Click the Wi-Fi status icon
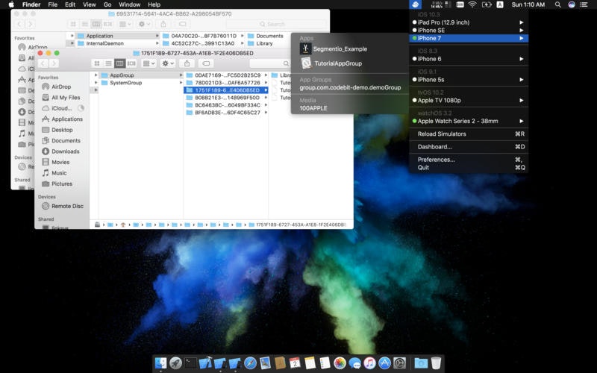The height and width of the screenshot is (373, 597). (472, 4)
